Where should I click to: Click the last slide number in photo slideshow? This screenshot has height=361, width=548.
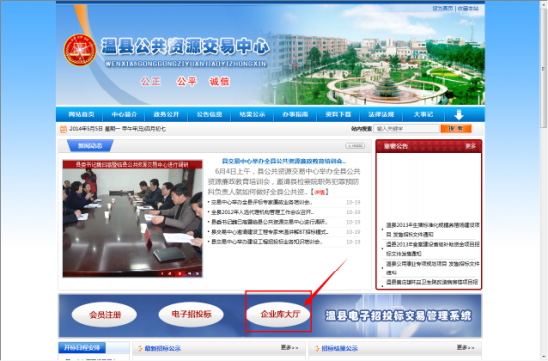point(198,274)
